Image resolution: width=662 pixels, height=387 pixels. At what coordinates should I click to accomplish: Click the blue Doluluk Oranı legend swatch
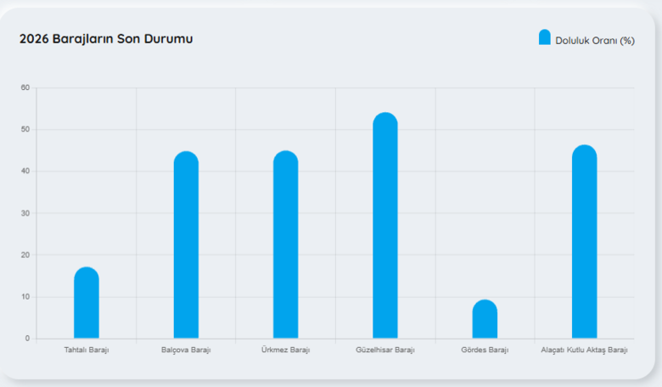(544, 37)
